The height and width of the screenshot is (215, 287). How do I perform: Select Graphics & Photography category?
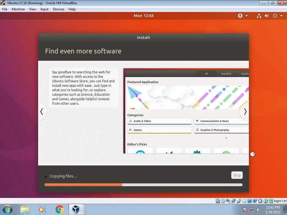(x=221, y=130)
